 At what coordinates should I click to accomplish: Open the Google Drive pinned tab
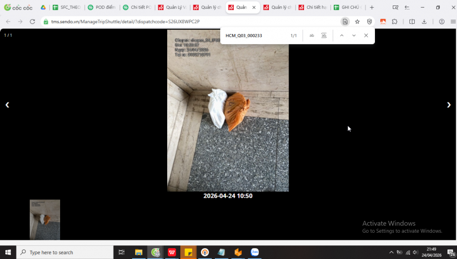(43, 7)
